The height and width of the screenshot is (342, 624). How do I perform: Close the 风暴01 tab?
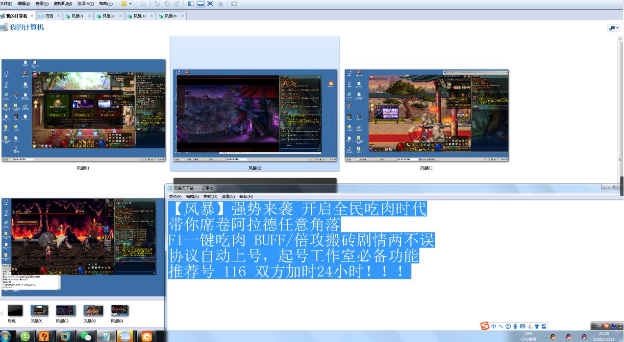[89, 16]
